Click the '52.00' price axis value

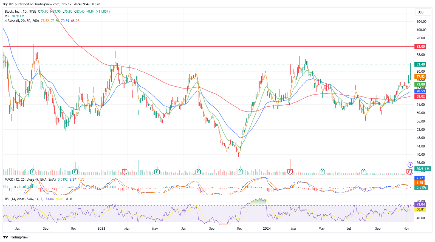point(420,130)
